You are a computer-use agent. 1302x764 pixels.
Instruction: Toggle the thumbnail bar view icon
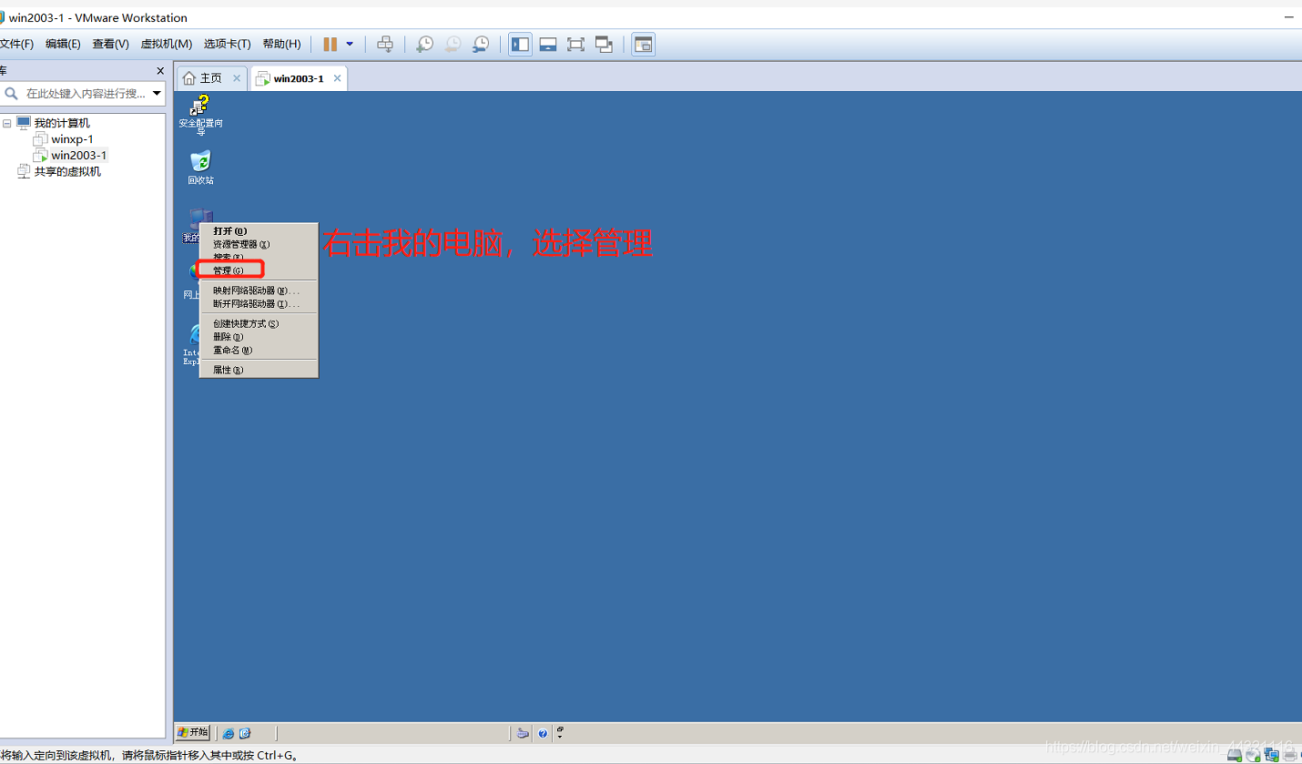click(x=548, y=44)
